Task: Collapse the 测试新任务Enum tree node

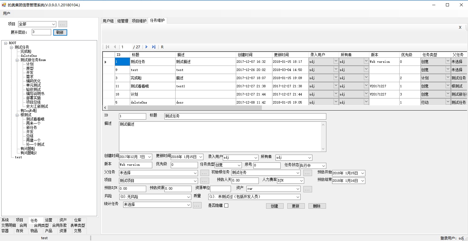Action: click(x=17, y=60)
